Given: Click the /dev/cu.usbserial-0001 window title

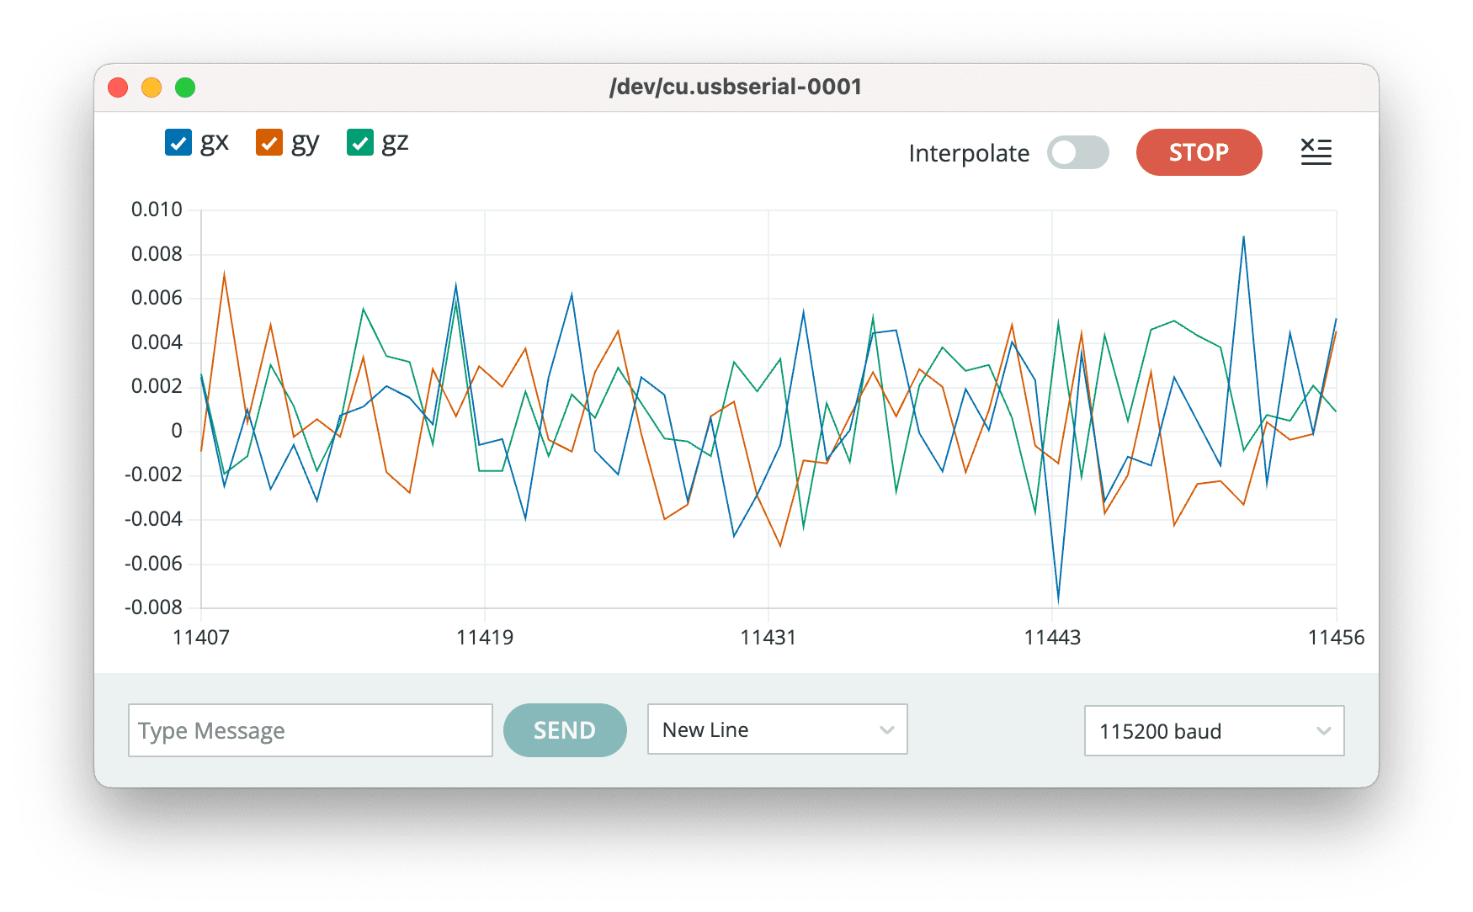Looking at the screenshot, I should [736, 87].
